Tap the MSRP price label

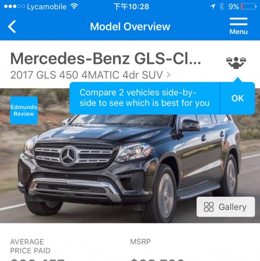(140, 242)
